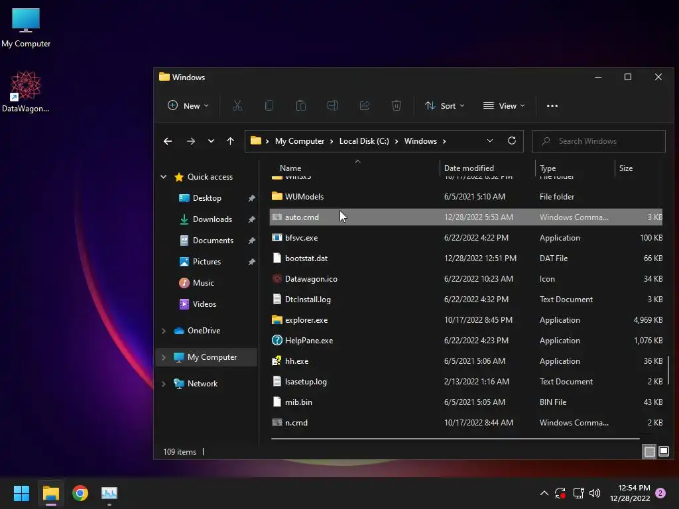Show recent locations dropdown arrow

[x=211, y=141]
